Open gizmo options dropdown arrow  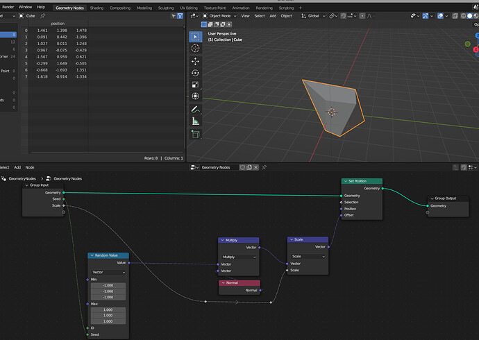(432, 16)
